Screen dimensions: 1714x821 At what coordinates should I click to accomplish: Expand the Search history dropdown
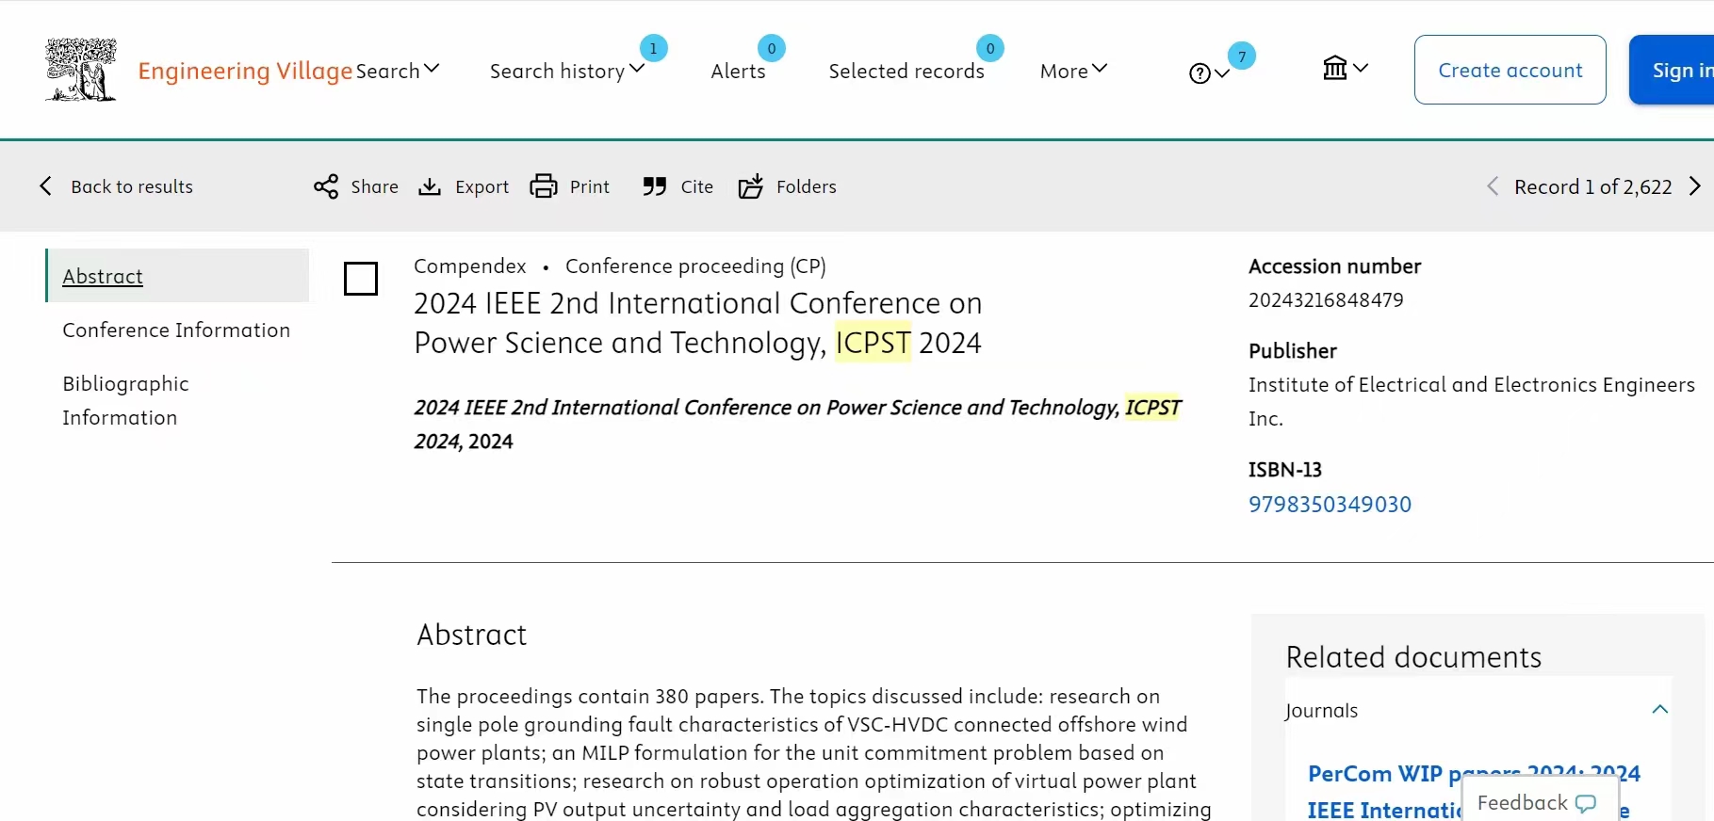pyautogui.click(x=567, y=71)
